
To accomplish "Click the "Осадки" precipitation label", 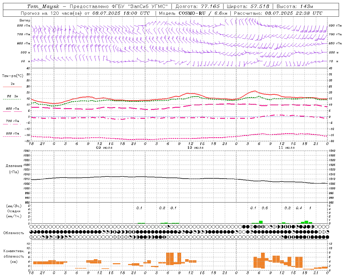I will (x=14, y=211).
